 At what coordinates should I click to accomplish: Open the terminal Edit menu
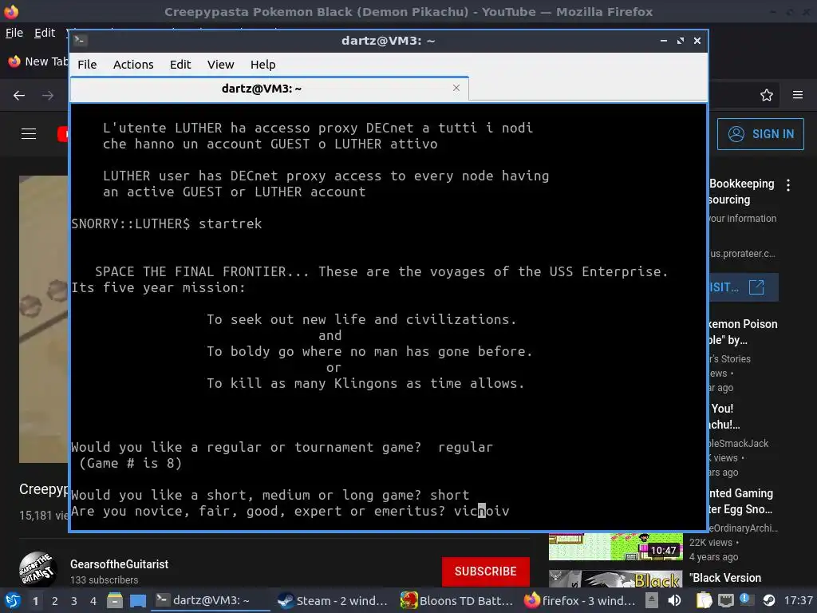pos(180,64)
